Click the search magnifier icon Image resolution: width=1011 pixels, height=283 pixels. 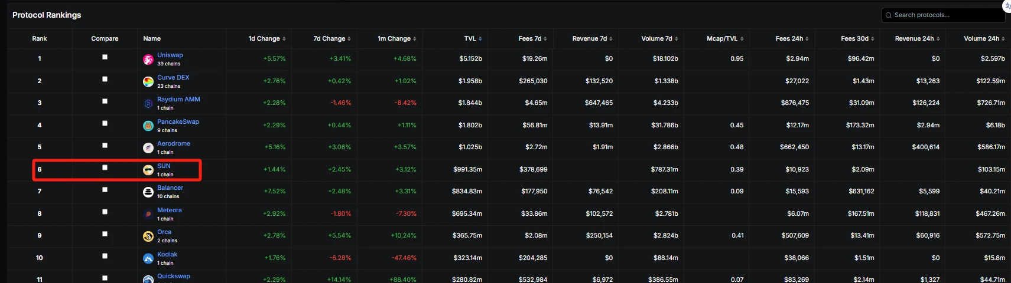pyautogui.click(x=889, y=15)
